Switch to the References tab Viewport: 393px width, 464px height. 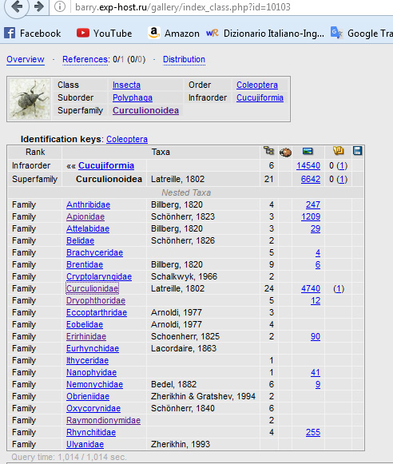(x=85, y=59)
